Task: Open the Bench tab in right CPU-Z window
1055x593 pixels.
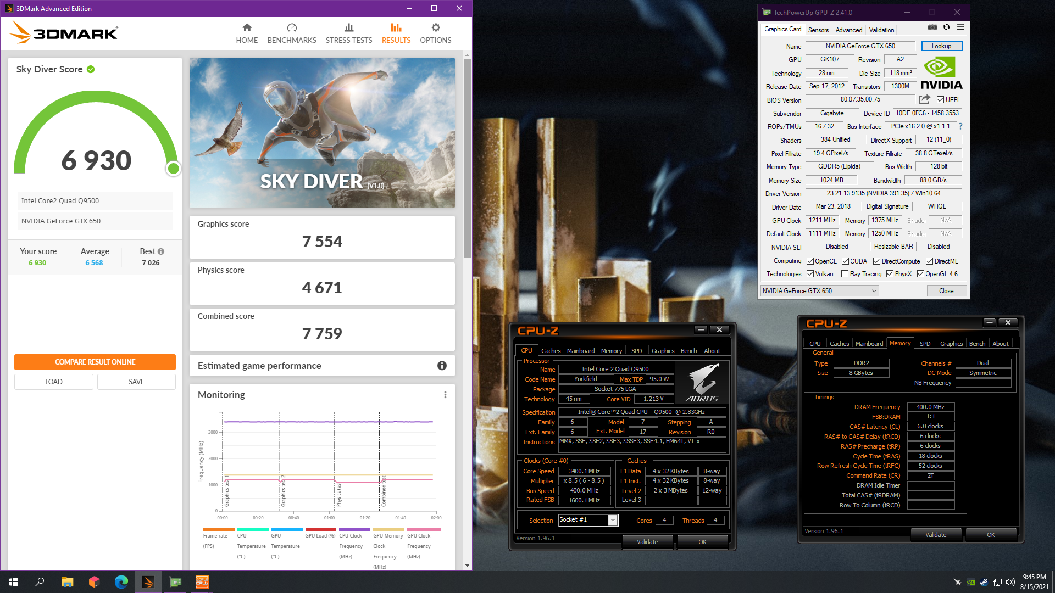Action: pos(977,344)
